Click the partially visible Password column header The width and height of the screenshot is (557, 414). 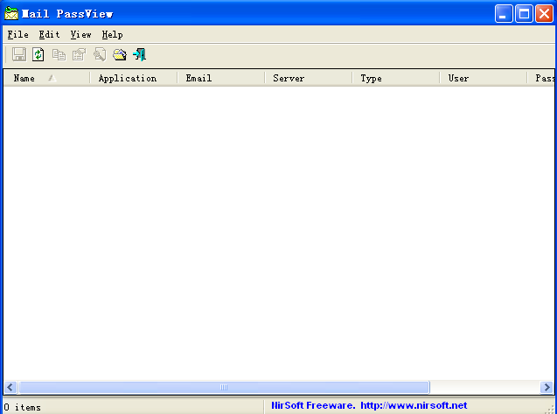coord(540,78)
